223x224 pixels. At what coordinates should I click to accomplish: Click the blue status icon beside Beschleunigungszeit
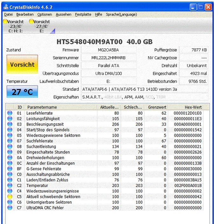click(x=10, y=124)
